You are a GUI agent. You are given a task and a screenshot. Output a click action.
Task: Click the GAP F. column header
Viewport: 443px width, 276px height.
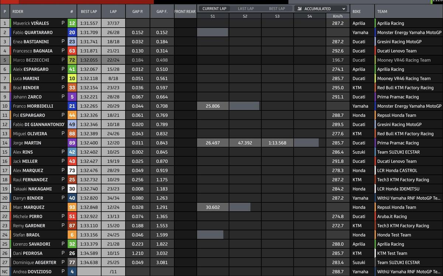tap(162, 11)
